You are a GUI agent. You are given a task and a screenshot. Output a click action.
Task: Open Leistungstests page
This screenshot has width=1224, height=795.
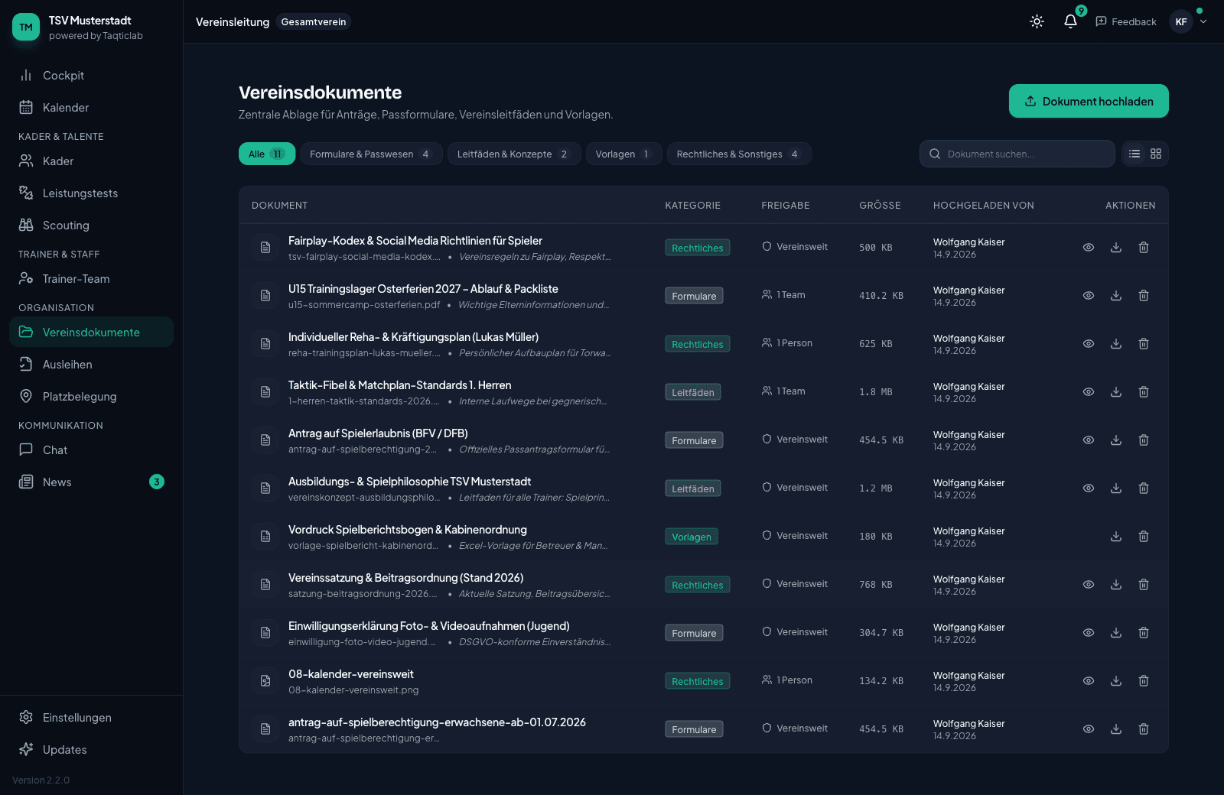(x=92, y=193)
